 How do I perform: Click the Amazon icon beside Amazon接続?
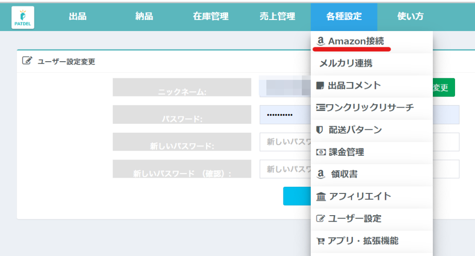point(320,41)
